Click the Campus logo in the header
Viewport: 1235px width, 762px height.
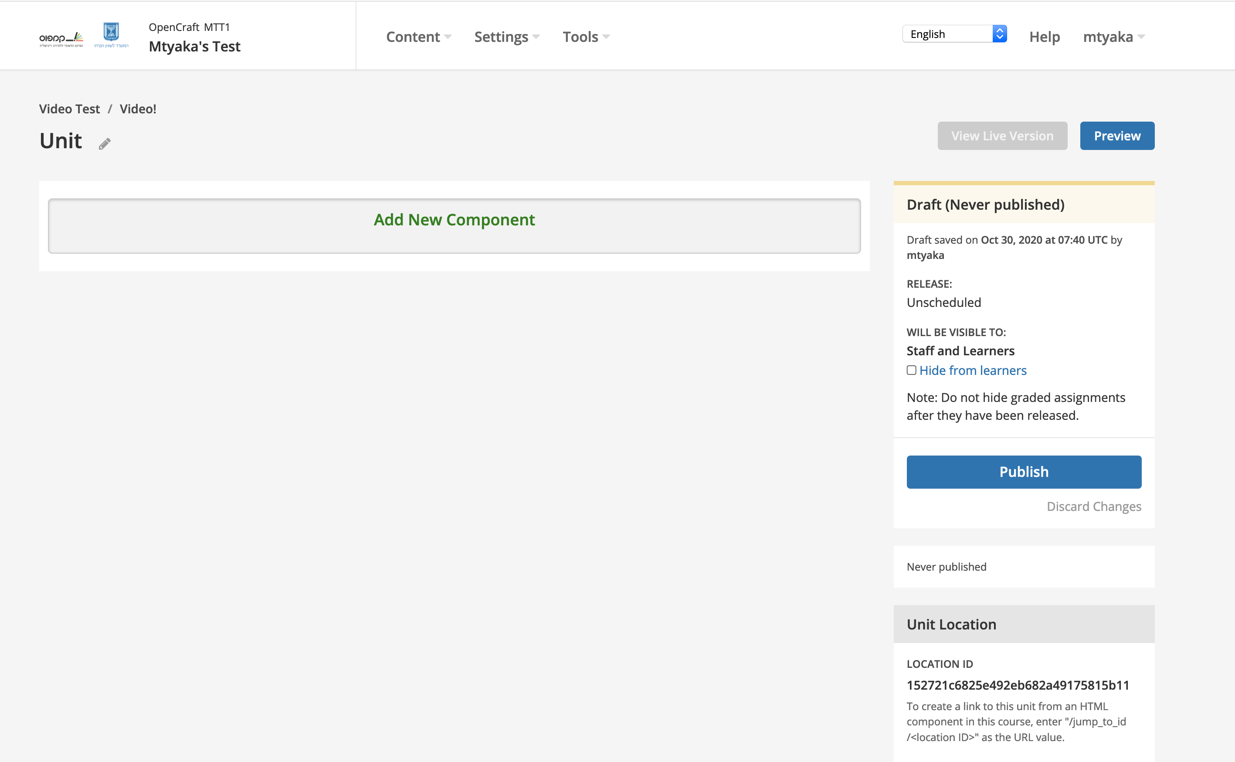point(61,39)
